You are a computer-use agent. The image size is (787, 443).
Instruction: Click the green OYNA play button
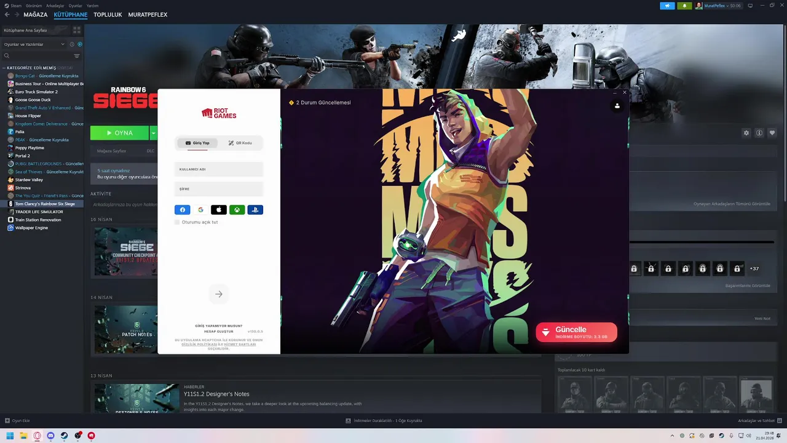pos(119,133)
